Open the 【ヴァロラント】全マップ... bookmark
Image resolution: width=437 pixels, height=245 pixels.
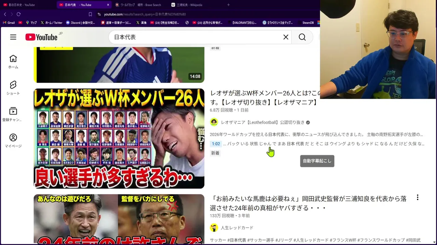point(278,23)
